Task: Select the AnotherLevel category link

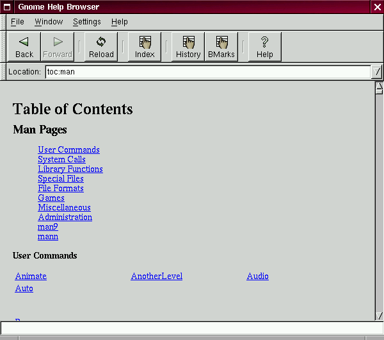Action: click(156, 276)
